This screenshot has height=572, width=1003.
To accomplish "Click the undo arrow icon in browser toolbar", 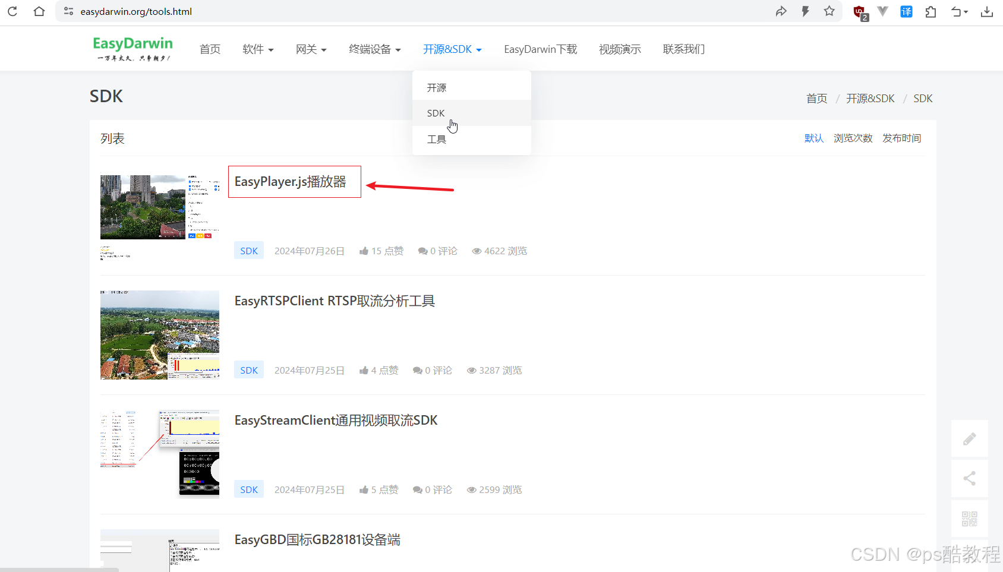I will point(955,11).
